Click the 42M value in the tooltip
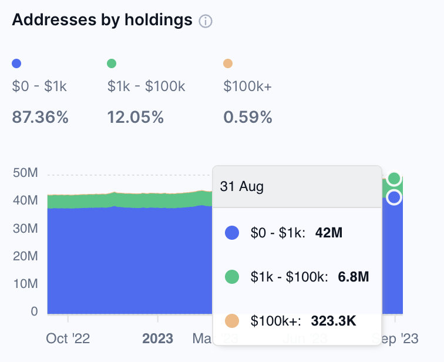Viewport: 444px width, 362px height. [329, 233]
